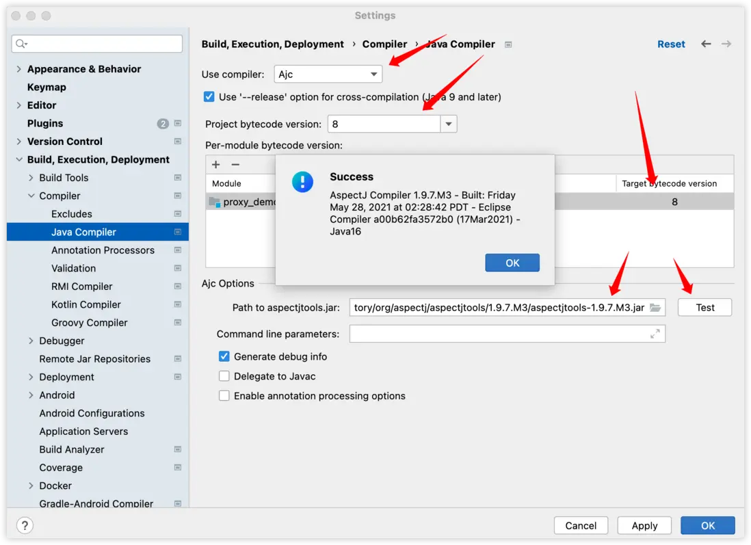Viewport: 751px width, 545px height.
Task: Click the project-level icon beside Version Control
Action: tap(178, 142)
